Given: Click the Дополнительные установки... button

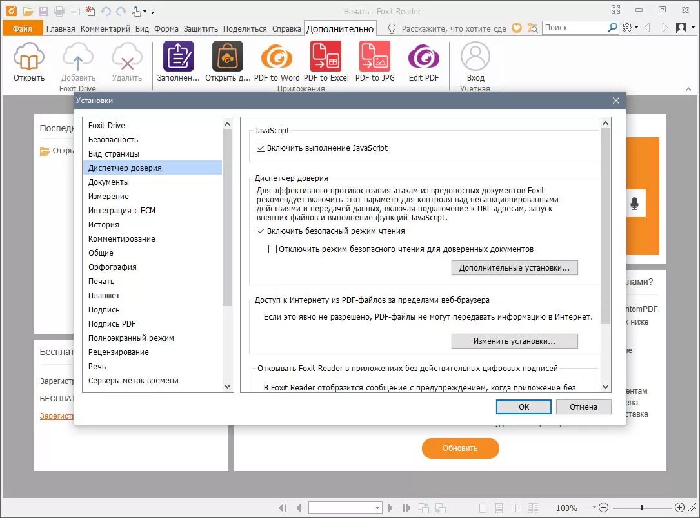Looking at the screenshot, I should 514,268.
